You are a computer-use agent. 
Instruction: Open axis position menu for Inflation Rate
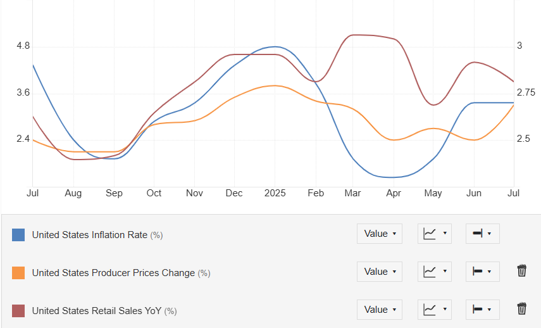[482, 234]
